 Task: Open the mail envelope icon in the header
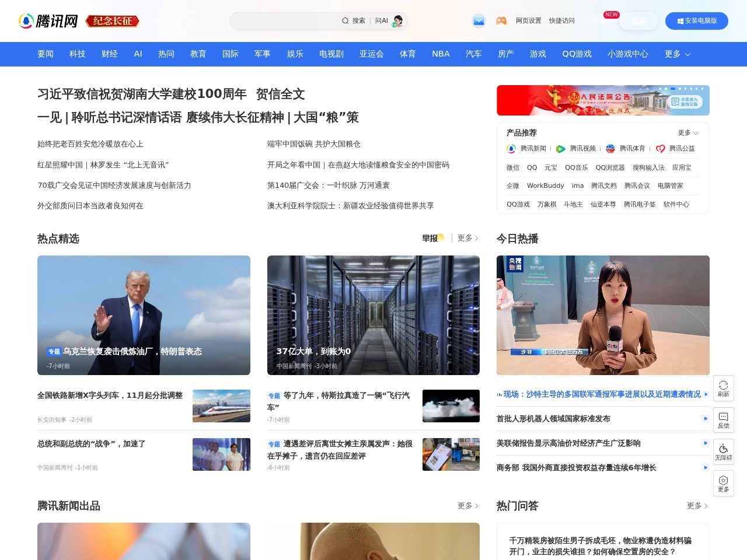479,21
